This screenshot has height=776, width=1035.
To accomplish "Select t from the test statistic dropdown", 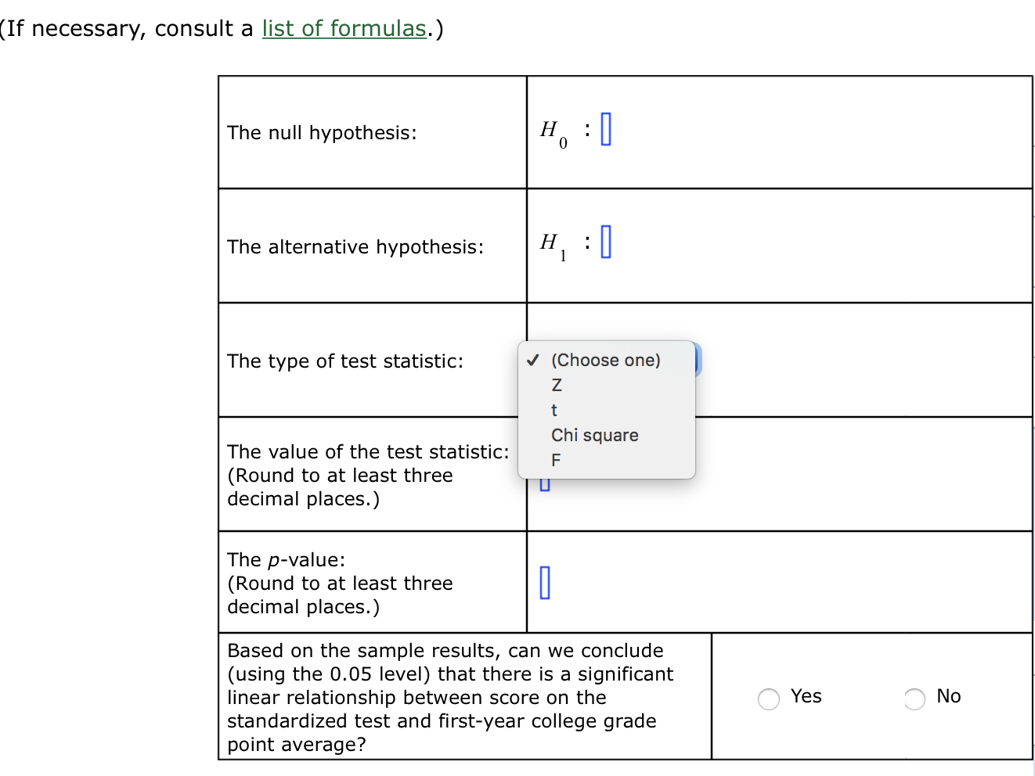I will point(554,410).
